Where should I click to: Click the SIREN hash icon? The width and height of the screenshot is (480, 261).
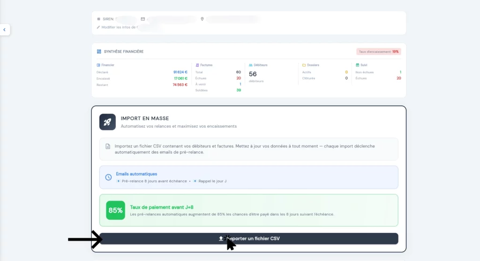coord(98,19)
